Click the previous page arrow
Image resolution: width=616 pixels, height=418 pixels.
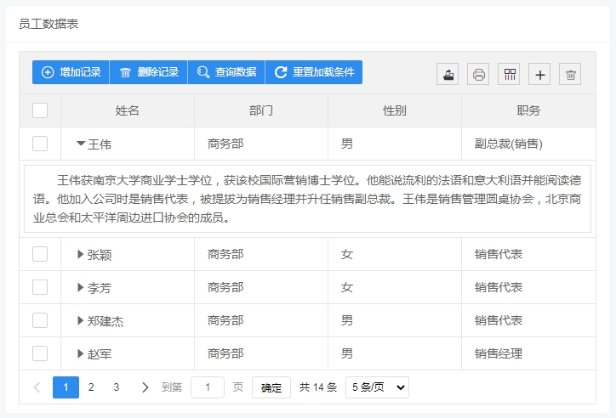click(x=37, y=387)
